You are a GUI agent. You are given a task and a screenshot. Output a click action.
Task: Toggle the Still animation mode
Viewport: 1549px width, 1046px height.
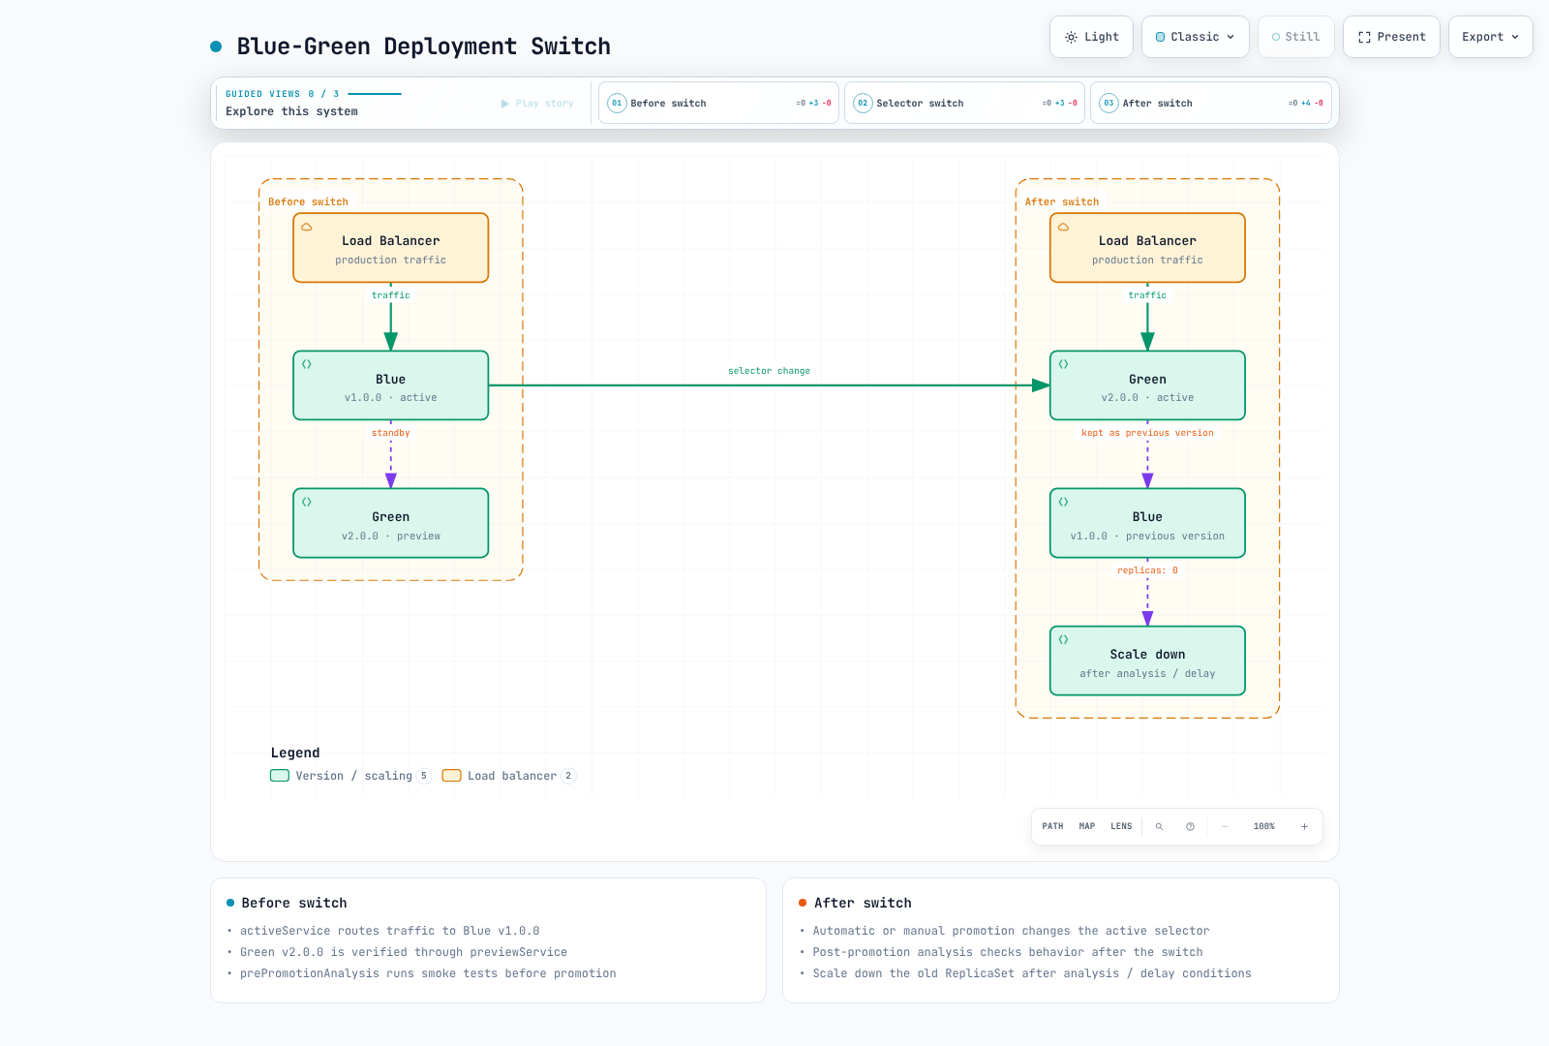click(1296, 37)
